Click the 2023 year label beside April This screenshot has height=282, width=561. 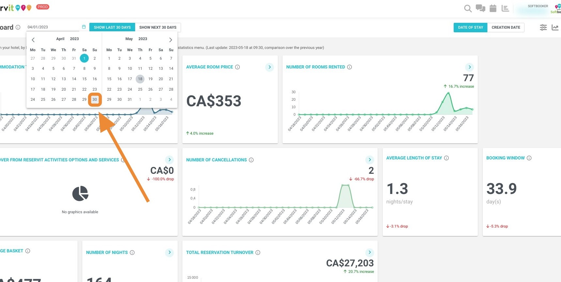(74, 39)
